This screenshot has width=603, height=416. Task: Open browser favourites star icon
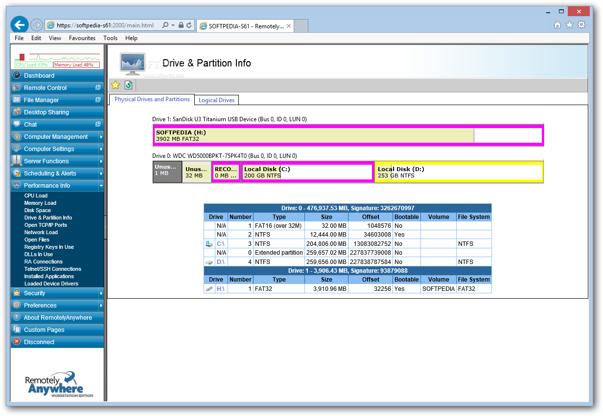coord(569,25)
